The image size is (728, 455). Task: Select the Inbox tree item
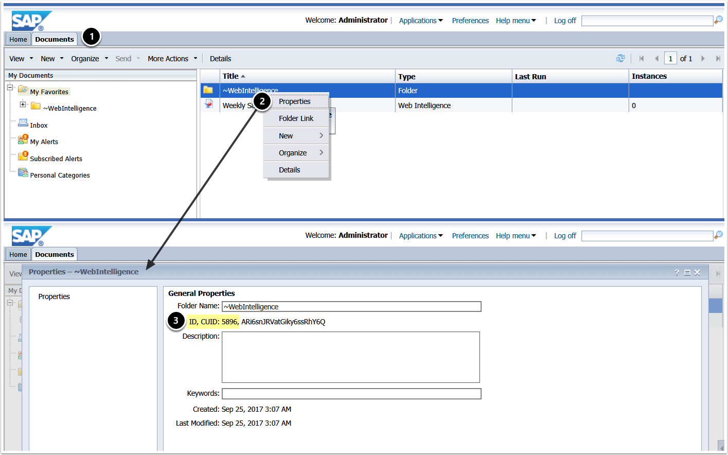point(39,126)
